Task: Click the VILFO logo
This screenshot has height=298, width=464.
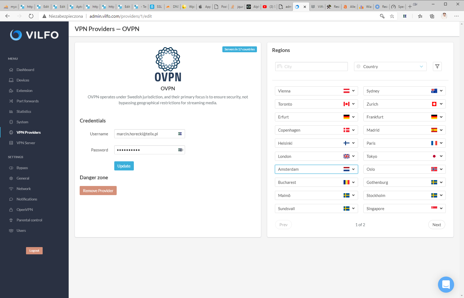Action: click(x=34, y=35)
